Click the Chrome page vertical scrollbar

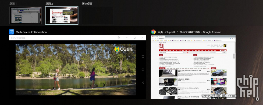click(x=234, y=70)
